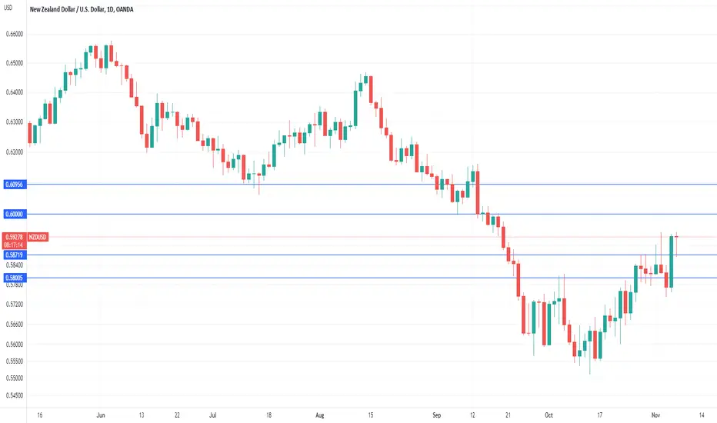
Task: Click the Oct label on the time axis
Action: [549, 415]
